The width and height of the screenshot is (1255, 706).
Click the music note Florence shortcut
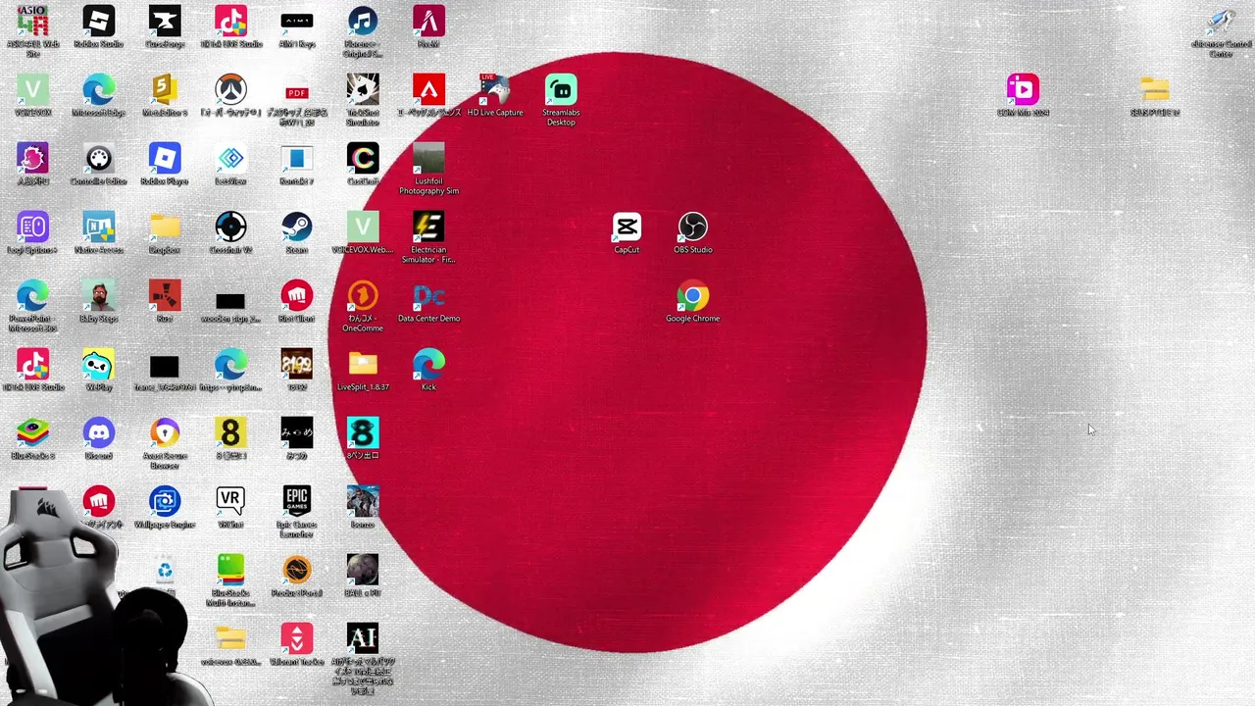click(x=363, y=22)
